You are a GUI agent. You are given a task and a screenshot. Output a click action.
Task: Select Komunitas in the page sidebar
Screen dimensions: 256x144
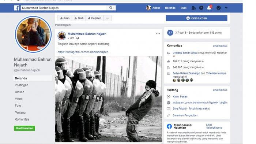point(22,119)
